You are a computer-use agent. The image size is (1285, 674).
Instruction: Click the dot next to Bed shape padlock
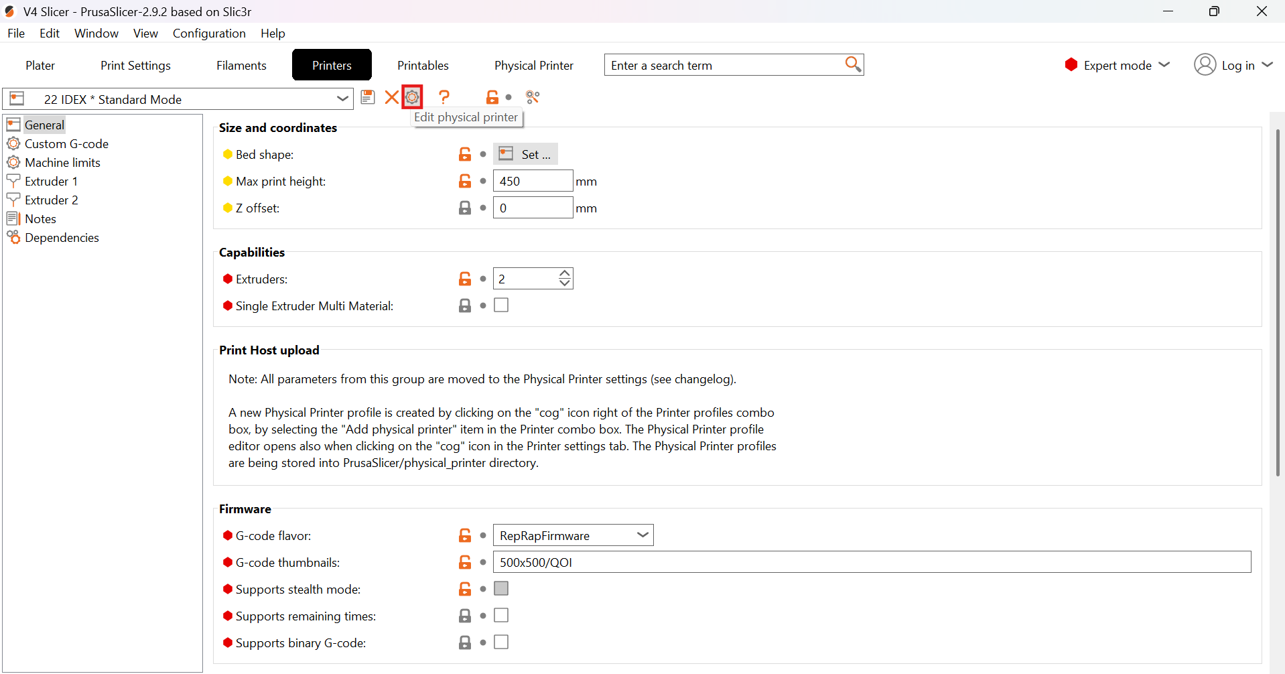click(483, 154)
